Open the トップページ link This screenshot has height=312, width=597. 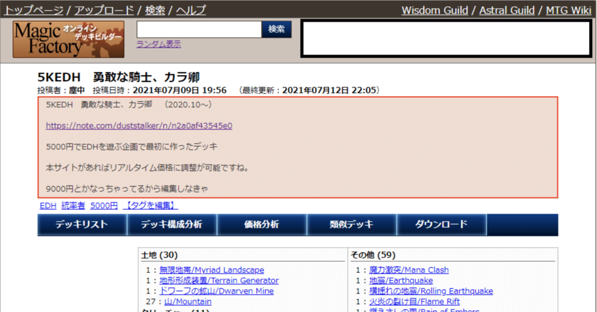(x=33, y=11)
